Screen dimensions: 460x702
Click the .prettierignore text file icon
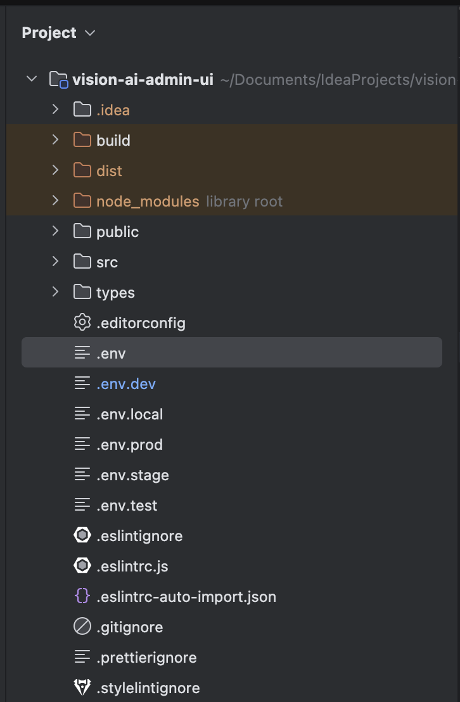(82, 658)
